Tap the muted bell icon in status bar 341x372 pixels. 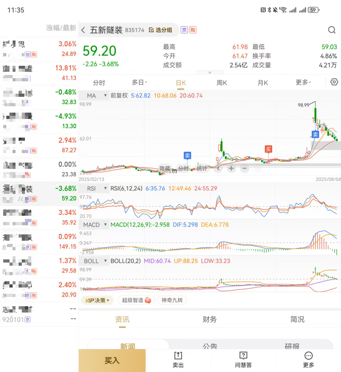(x=275, y=10)
